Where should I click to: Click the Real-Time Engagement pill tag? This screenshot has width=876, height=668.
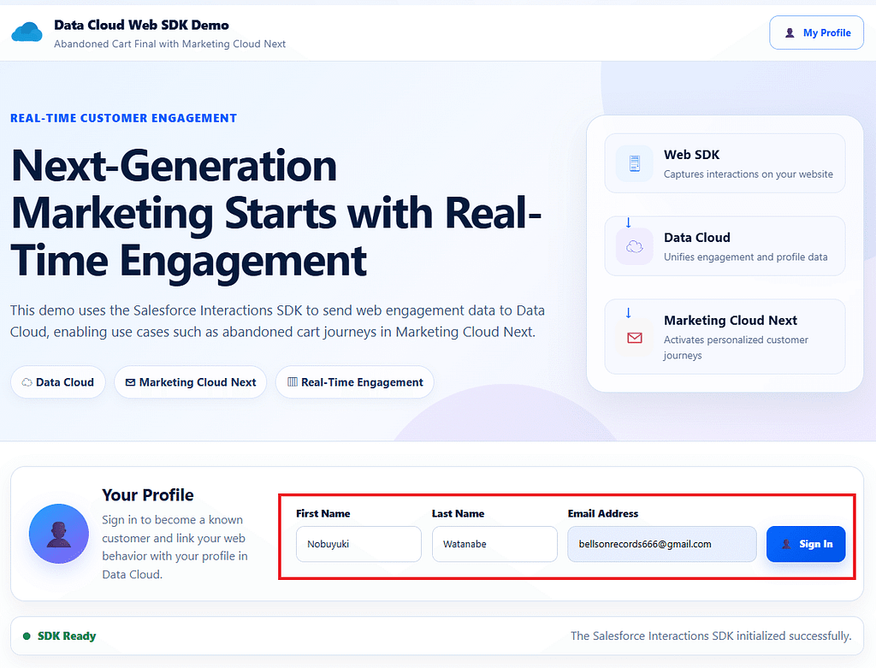point(355,382)
